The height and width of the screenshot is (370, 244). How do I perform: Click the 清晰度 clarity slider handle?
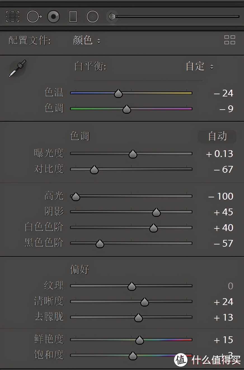pos(144,302)
